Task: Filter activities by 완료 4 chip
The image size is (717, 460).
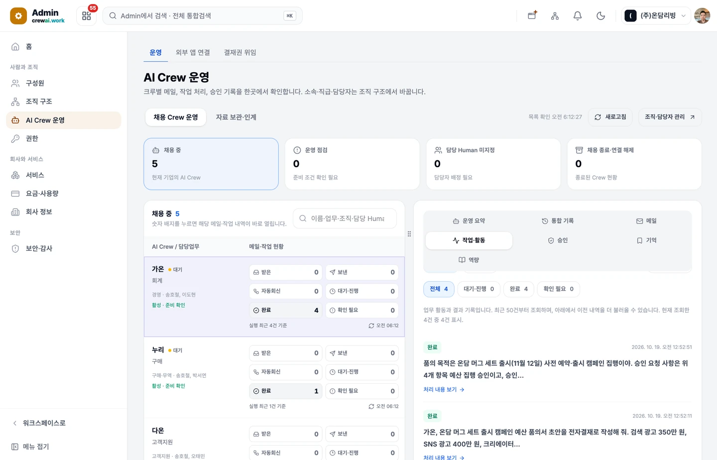Action: click(519, 289)
